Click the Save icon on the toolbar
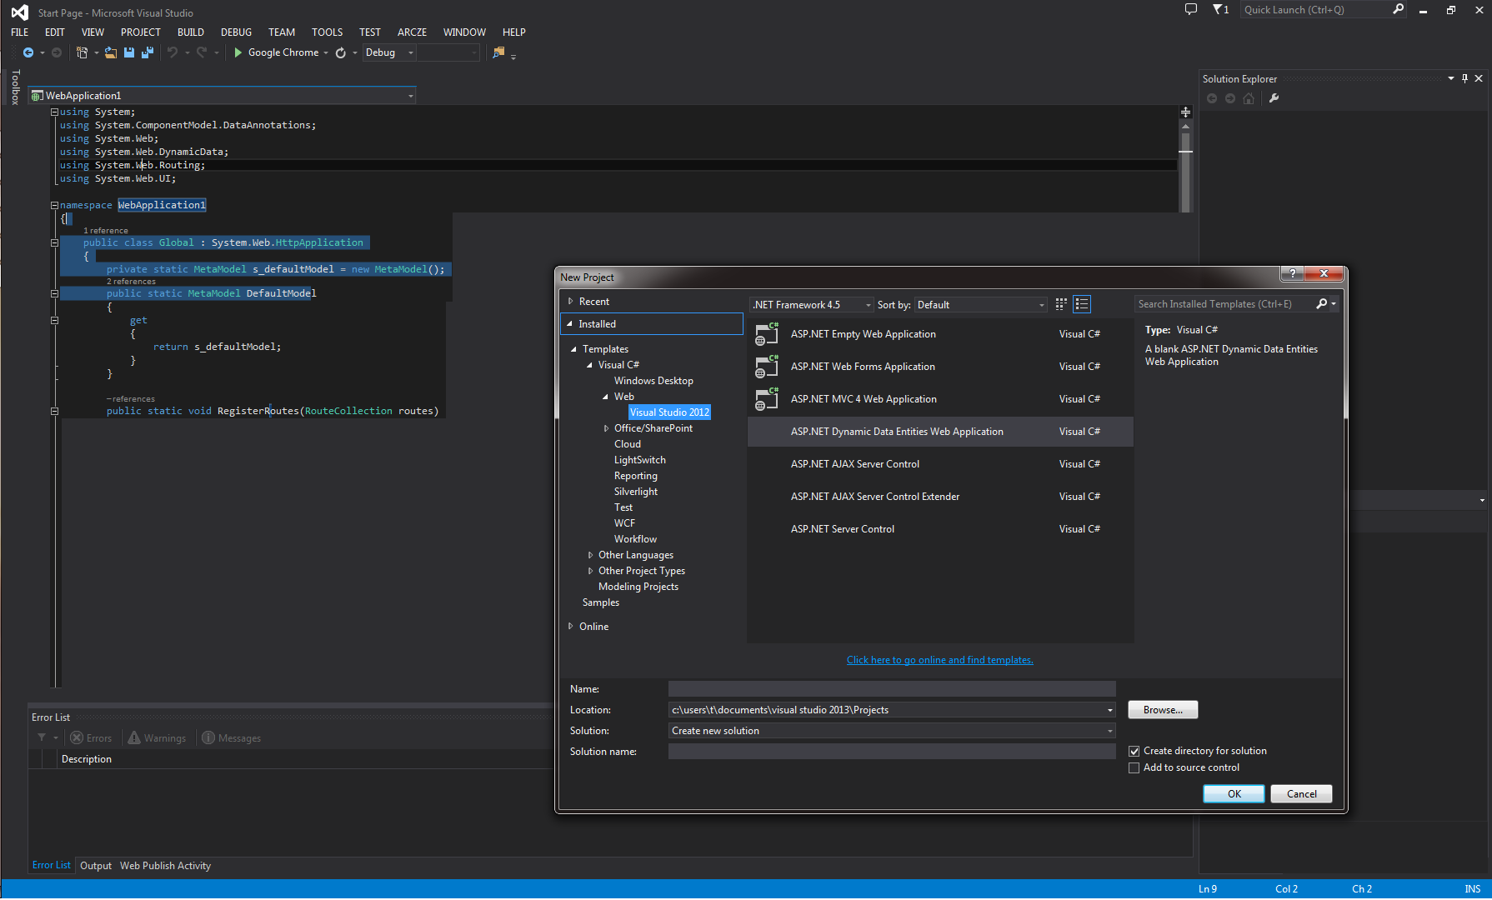Image resolution: width=1492 pixels, height=900 pixels. [x=129, y=52]
